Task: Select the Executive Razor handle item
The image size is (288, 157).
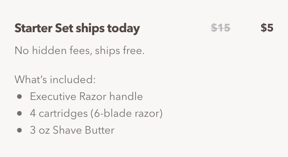Action: 86,96
